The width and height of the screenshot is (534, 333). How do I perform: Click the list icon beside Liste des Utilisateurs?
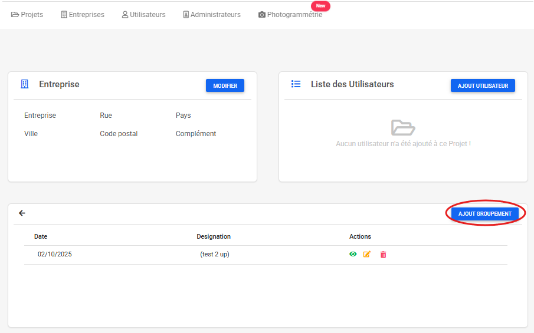click(x=296, y=84)
